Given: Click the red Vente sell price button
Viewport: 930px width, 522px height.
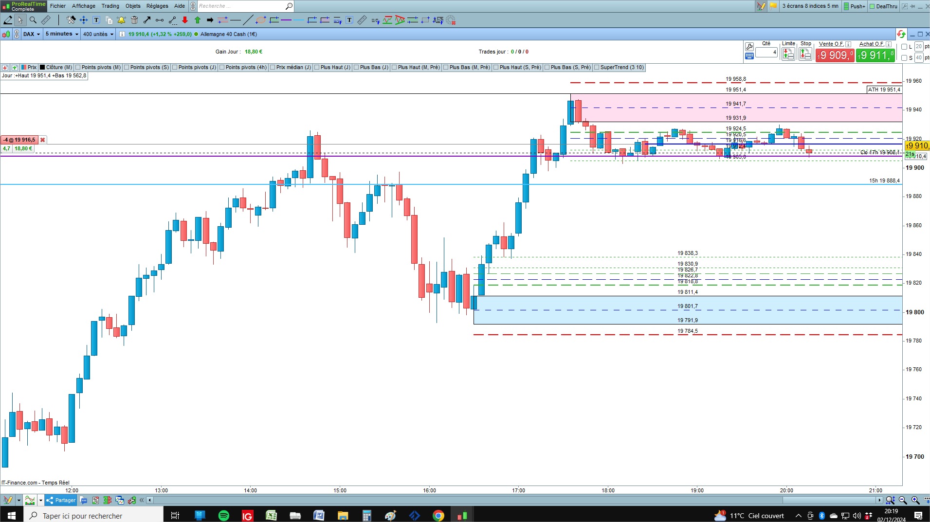Looking at the screenshot, I should (x=835, y=55).
